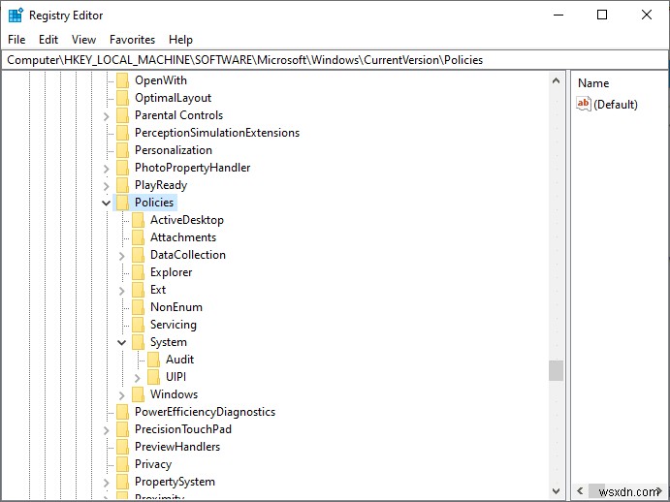Select the ActiveDesktop folder icon
The width and height of the screenshot is (670, 502).
[x=138, y=220]
